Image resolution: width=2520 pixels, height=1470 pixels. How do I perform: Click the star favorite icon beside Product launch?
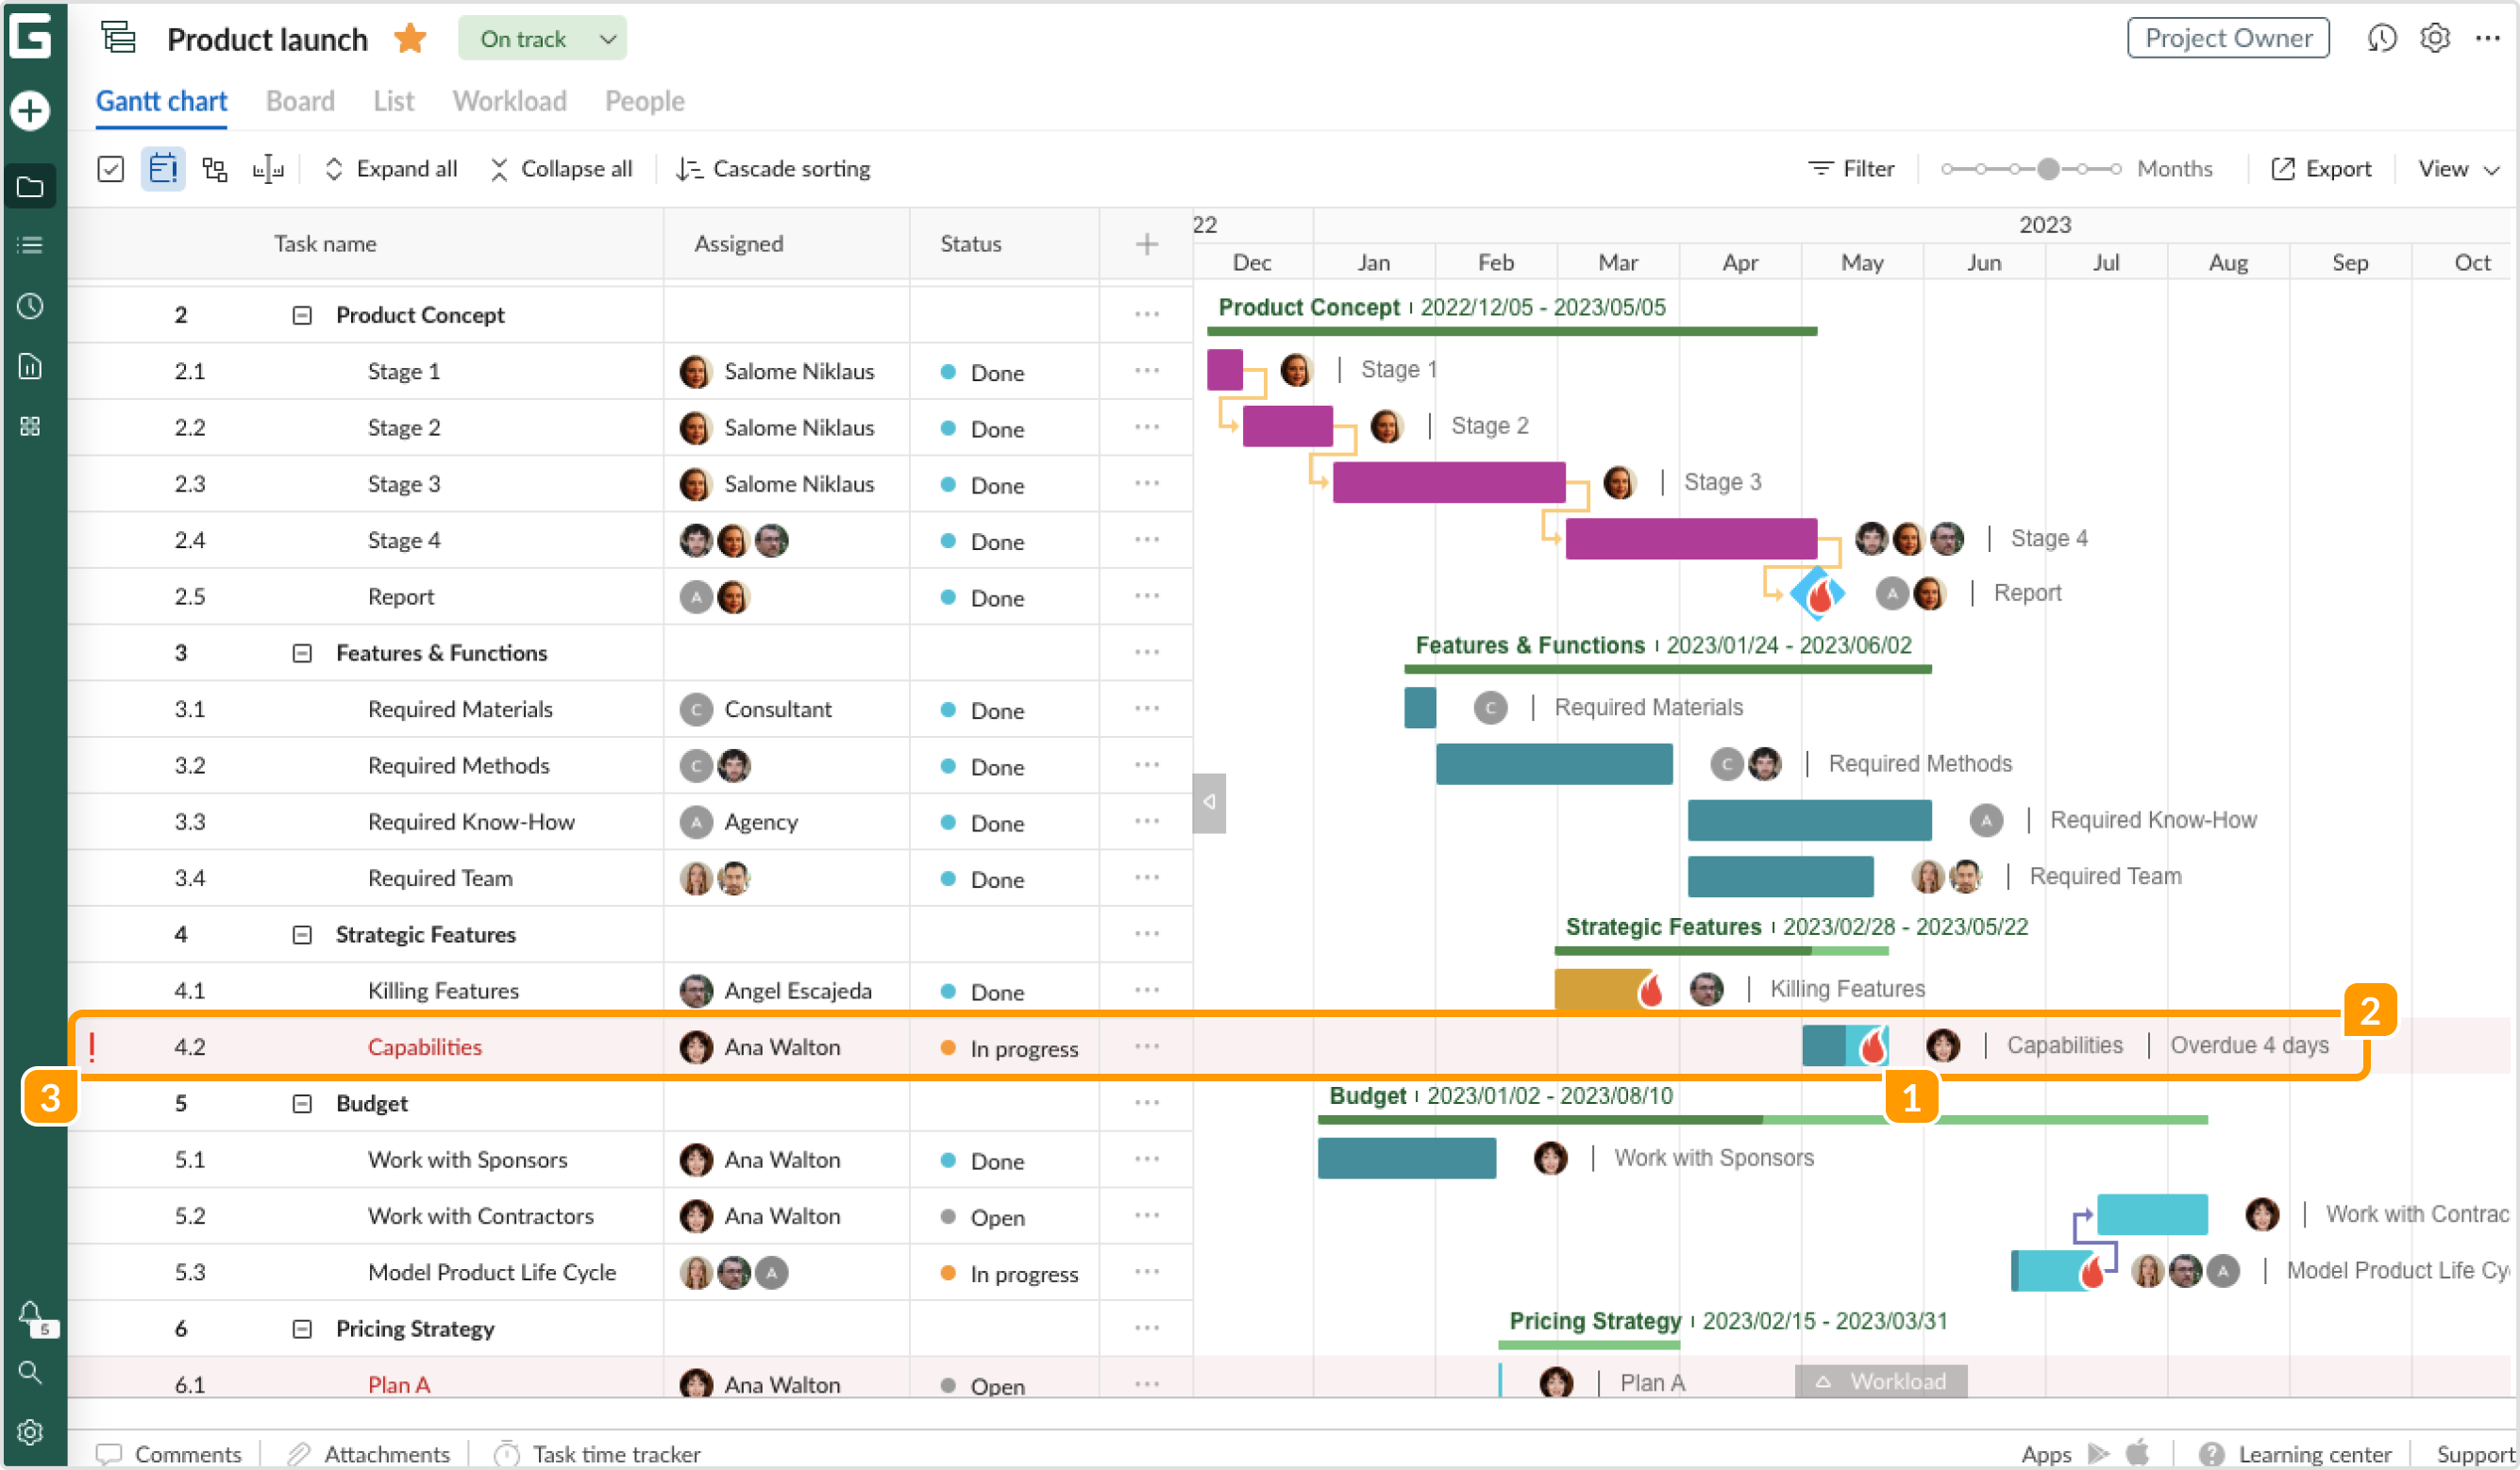point(410,39)
